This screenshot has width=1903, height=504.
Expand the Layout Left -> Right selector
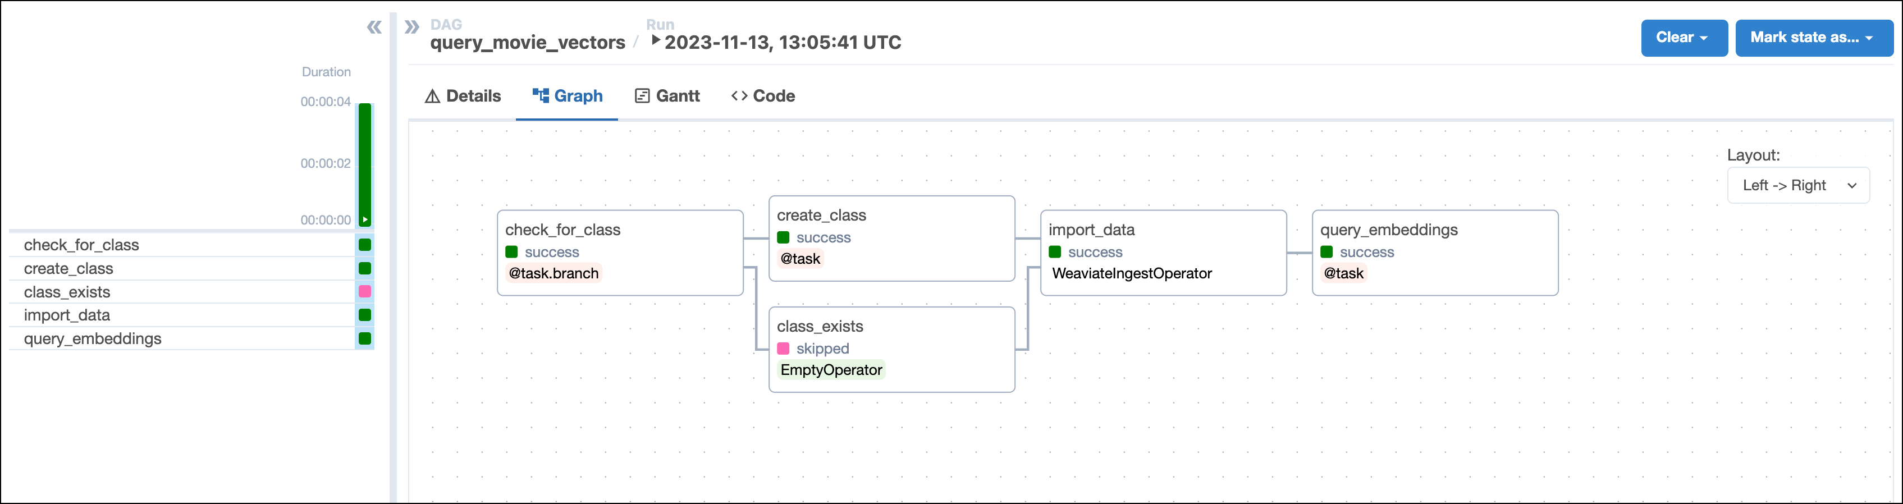coord(1797,185)
